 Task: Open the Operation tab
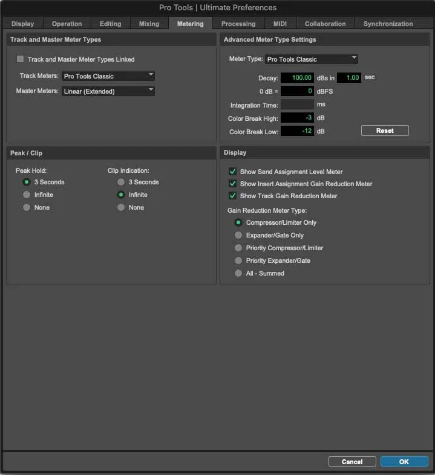(67, 24)
